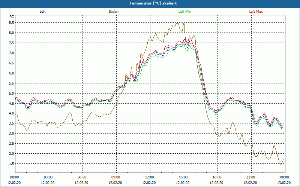300x187 pixels.
Task: Click the 06:00 time axis label
Action: coord(82,177)
